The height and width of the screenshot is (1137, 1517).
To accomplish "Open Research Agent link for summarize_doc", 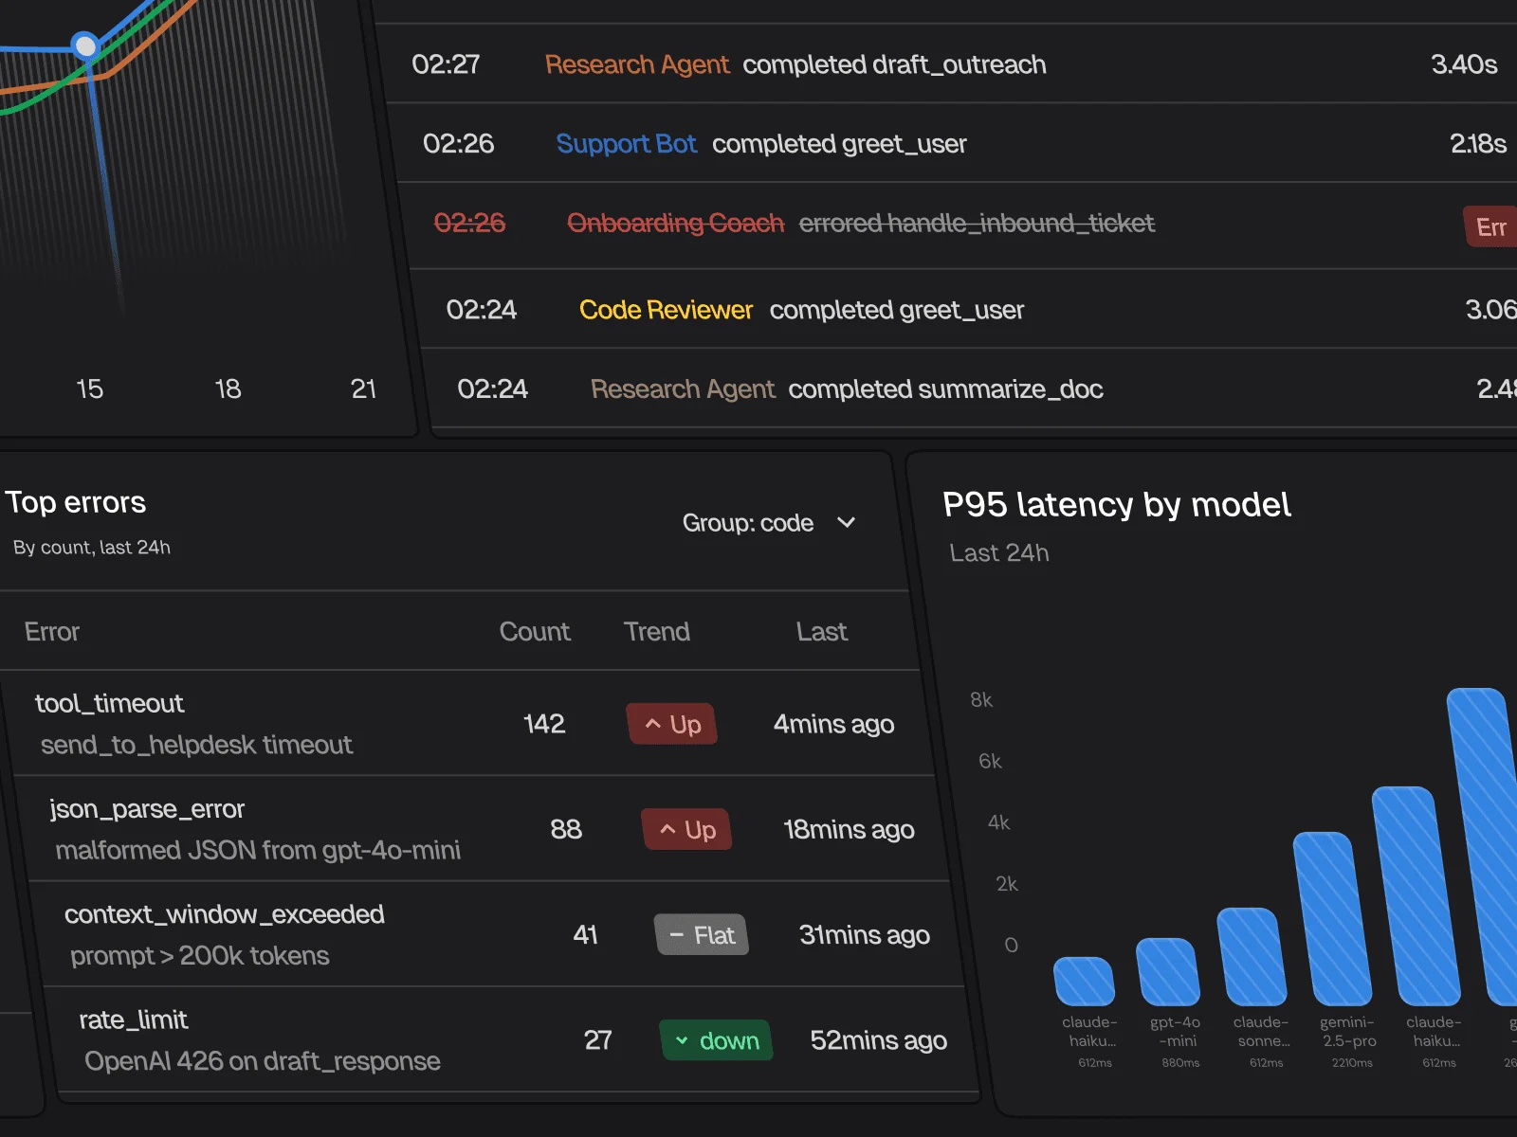I will (x=683, y=389).
